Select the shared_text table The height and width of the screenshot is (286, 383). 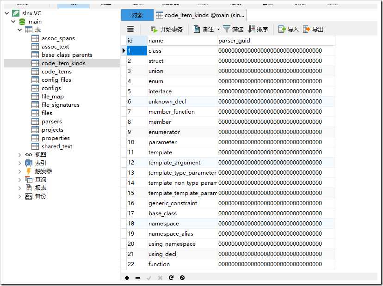click(x=57, y=146)
